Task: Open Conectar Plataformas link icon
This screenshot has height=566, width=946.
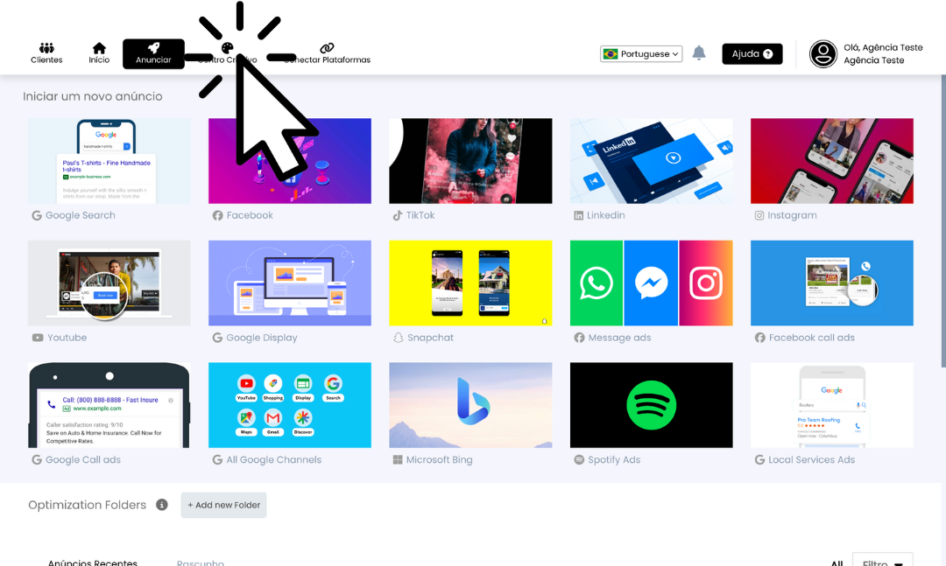Action: [327, 49]
